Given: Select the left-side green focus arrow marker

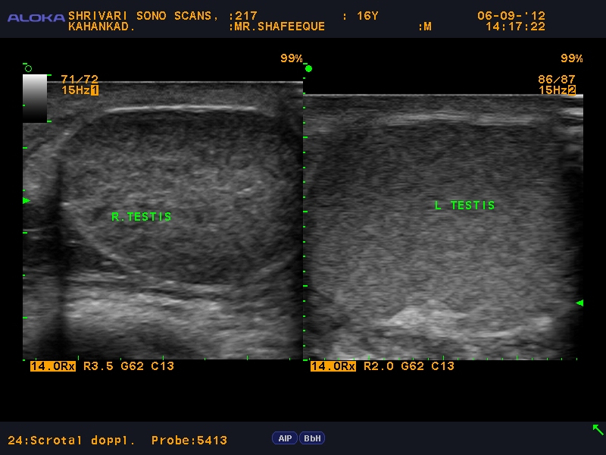Looking at the screenshot, I should tap(25, 199).
